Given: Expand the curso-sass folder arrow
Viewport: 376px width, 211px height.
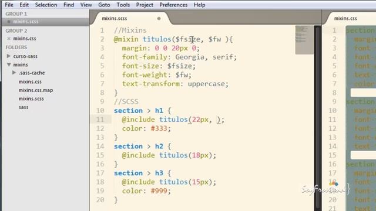Looking at the screenshot, I should 9,56.
